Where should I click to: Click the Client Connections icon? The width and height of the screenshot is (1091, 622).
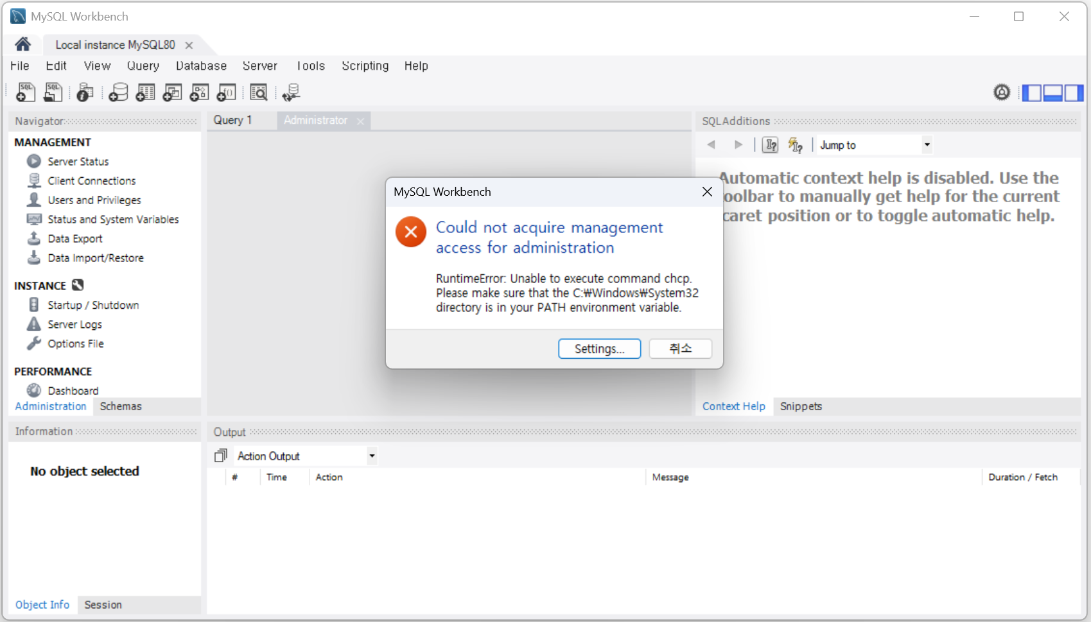[x=34, y=180]
